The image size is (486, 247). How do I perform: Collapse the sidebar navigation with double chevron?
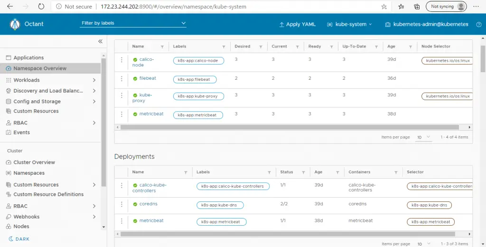[100, 41]
